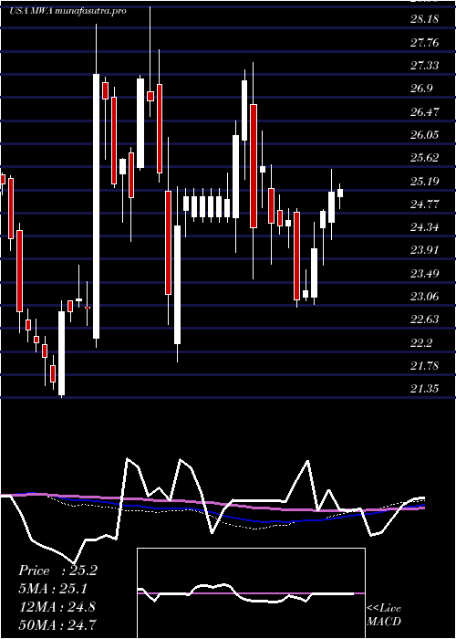Screen dimensions: 456x639
Task: Select the 23.49 price axis label
Action: click(425, 273)
